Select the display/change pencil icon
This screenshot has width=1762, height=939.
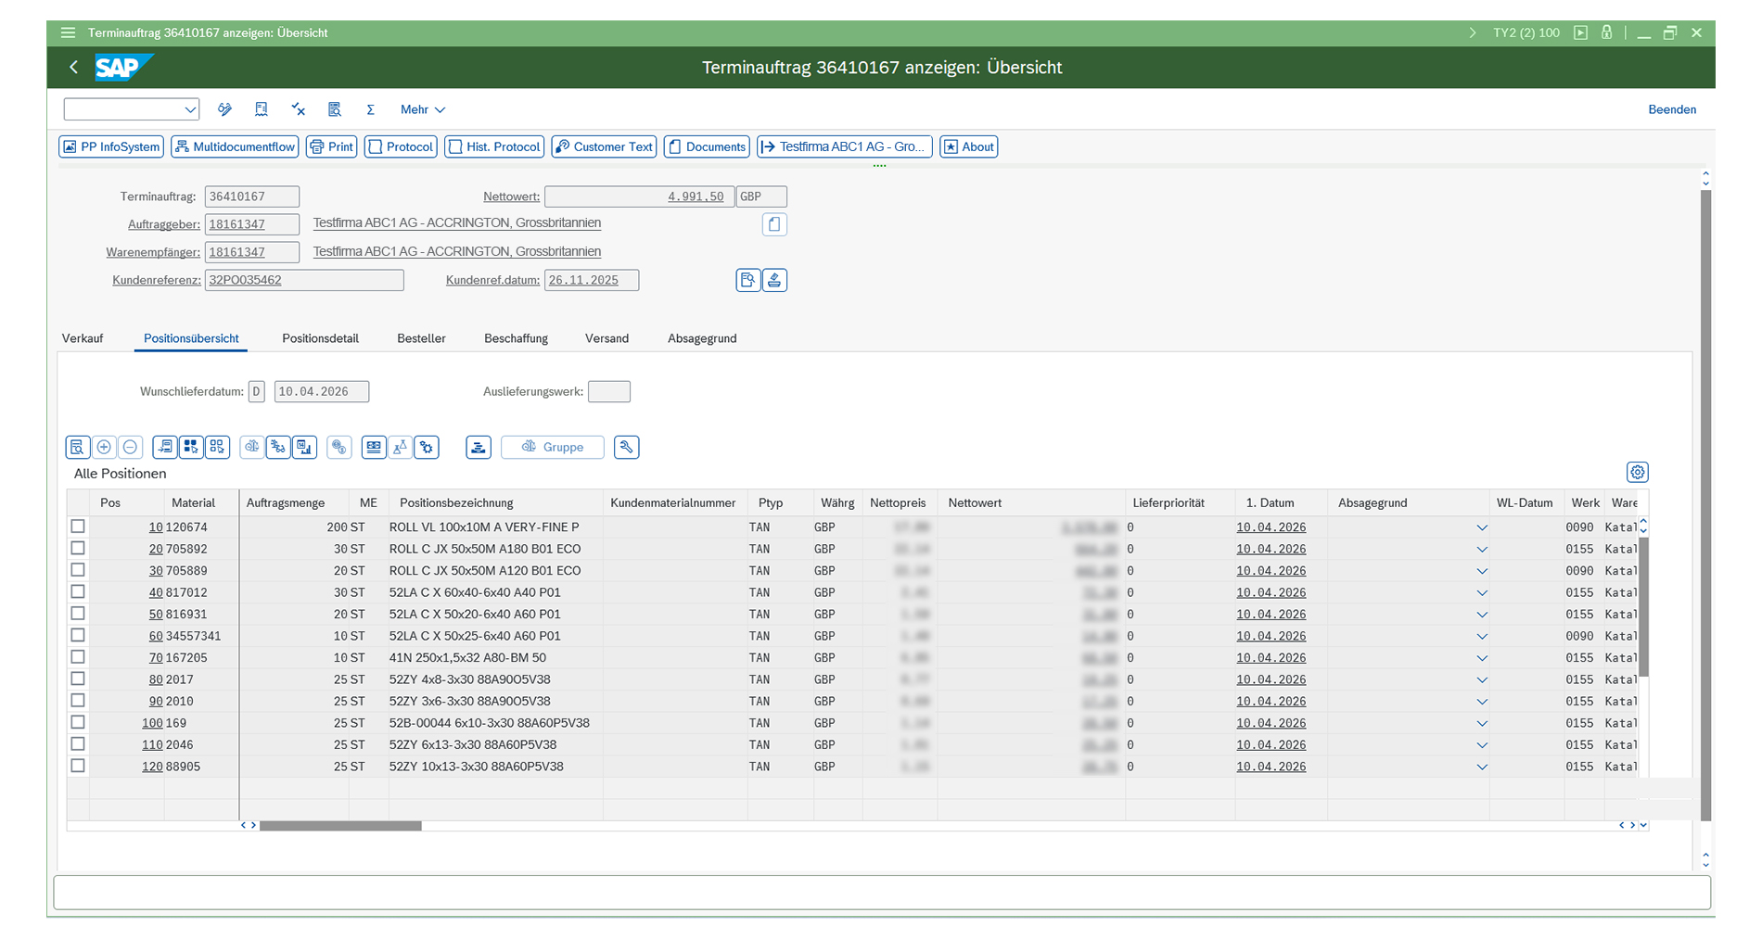tap(224, 109)
